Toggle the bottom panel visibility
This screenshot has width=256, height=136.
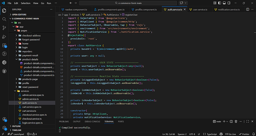point(224,3)
